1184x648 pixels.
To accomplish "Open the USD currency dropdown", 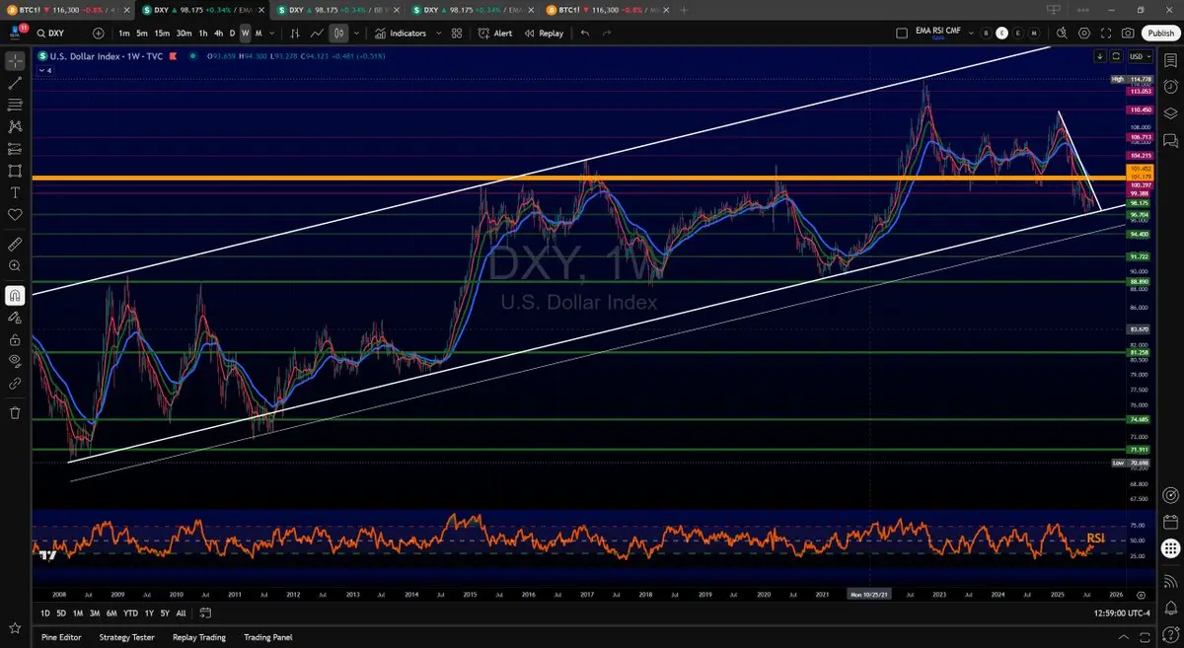I will point(1139,56).
